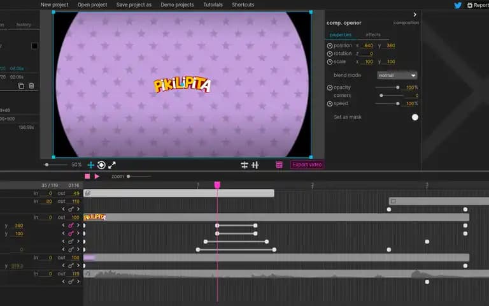Open the blend mode dropdown
The height and width of the screenshot is (306, 489).
coord(397,75)
